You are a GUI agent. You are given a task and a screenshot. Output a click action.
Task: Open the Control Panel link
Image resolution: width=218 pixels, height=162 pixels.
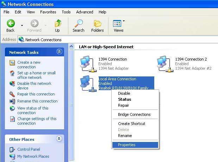[29, 149]
